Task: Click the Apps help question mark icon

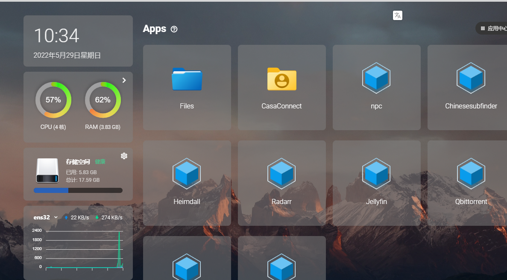Action: [x=174, y=29]
